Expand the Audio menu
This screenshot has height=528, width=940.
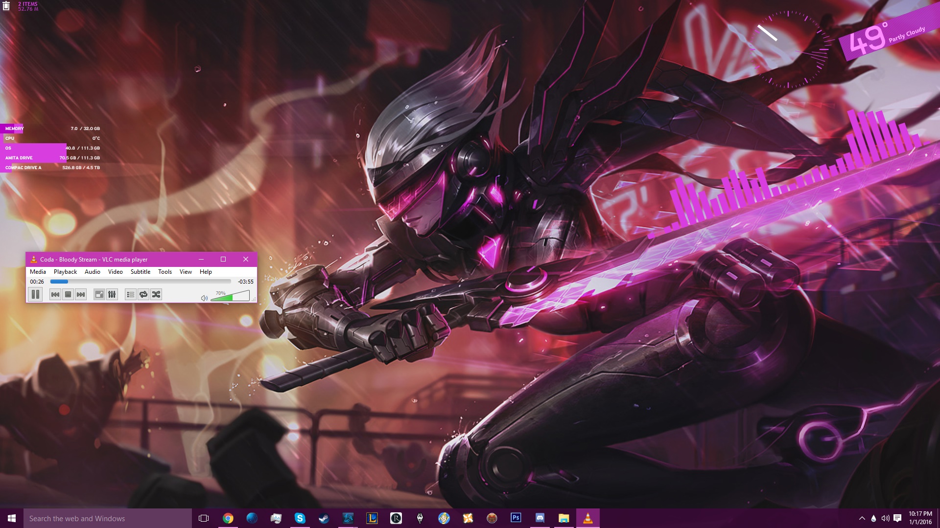pyautogui.click(x=92, y=272)
